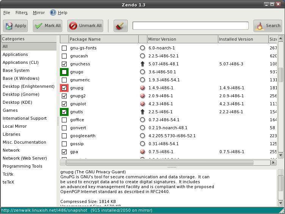Screen dimensions: 285x214
Task: Click not-installed circle icon for gnugo
Action: tap(142, 72)
